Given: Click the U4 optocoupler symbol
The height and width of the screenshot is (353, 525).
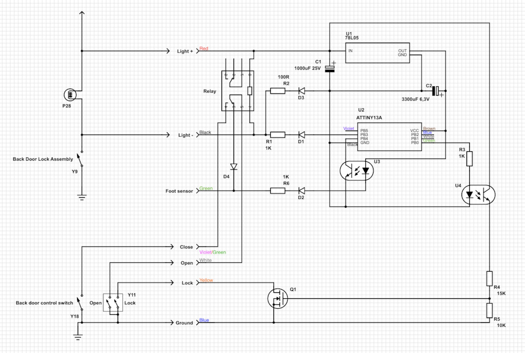Looking at the screenshot, I should coord(479,195).
